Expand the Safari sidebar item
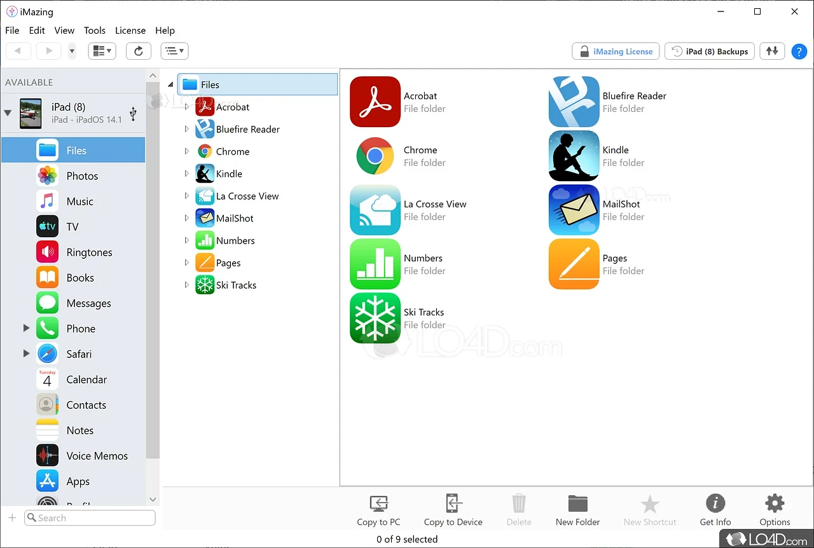Screen dimensions: 814x548 click(x=26, y=353)
